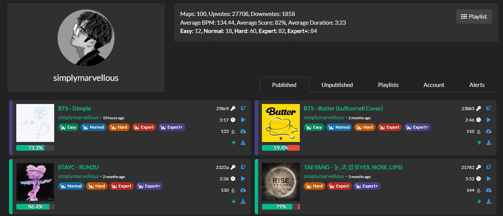This screenshot has height=216, width=503.
Task: Click simplymarvellous uploader link on TAEYANG card
Action: tap(324, 176)
